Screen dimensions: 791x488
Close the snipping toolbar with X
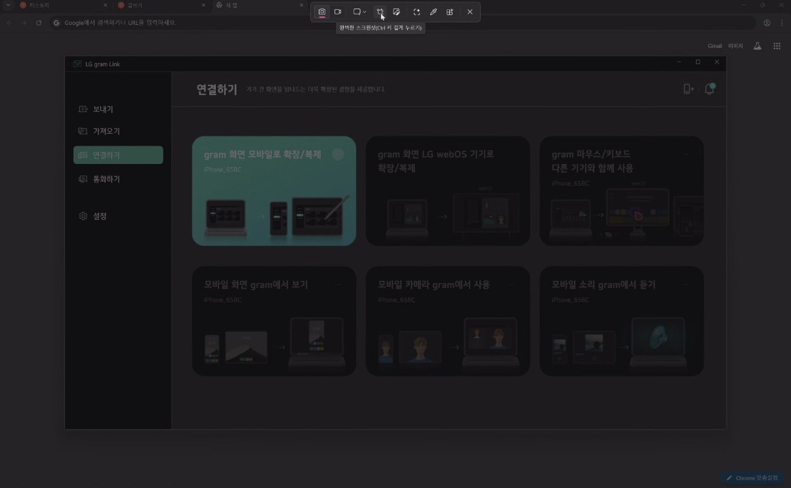point(470,12)
